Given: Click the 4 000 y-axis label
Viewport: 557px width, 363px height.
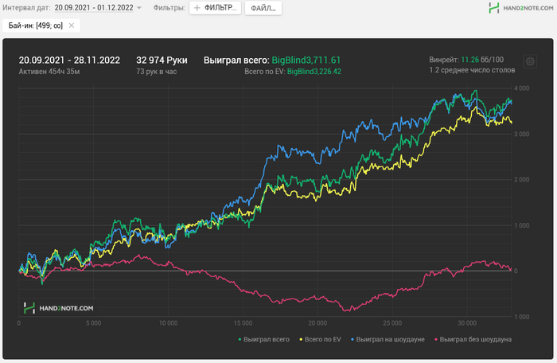Looking at the screenshot, I should pyautogui.click(x=521, y=88).
